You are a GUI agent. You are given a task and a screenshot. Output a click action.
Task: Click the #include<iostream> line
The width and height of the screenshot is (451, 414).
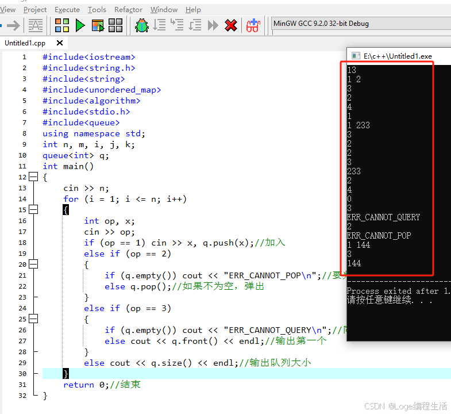[89, 57]
